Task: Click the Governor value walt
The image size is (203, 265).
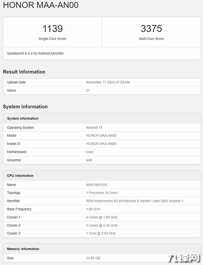Action: click(89, 160)
